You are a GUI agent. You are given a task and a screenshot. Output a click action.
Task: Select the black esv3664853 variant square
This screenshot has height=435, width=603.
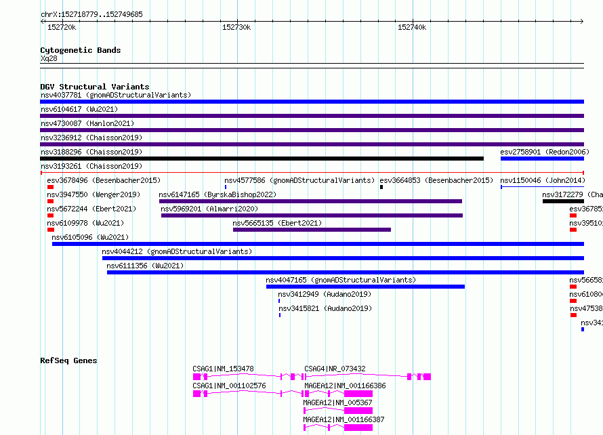(381, 187)
